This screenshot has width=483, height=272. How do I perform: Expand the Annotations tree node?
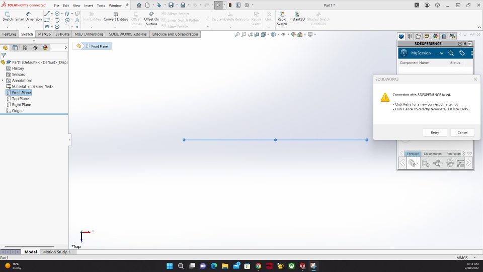3,81
